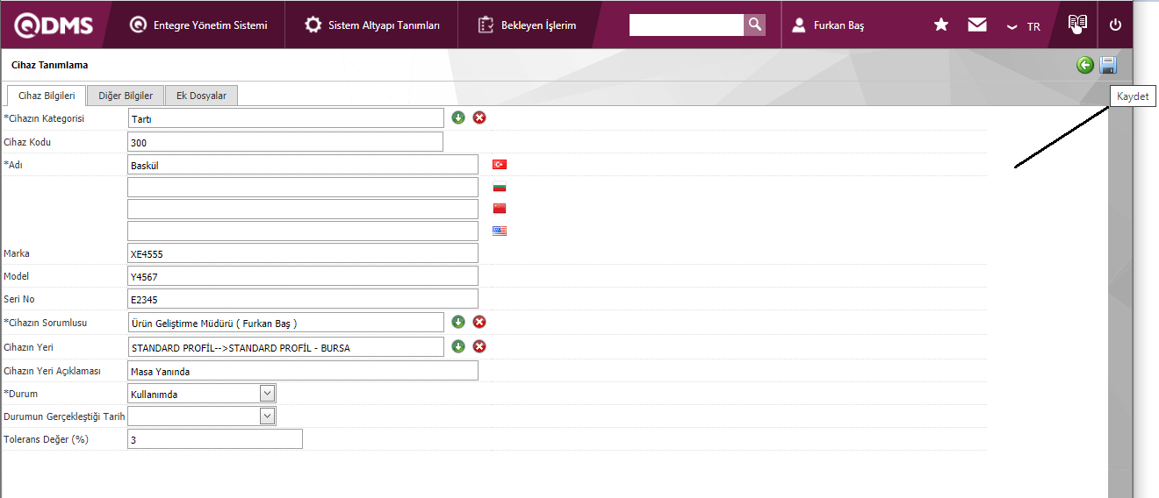Open the Sistem Altyapı Tanımları menu
Viewport: 1159px width, 498px height.
(x=372, y=25)
